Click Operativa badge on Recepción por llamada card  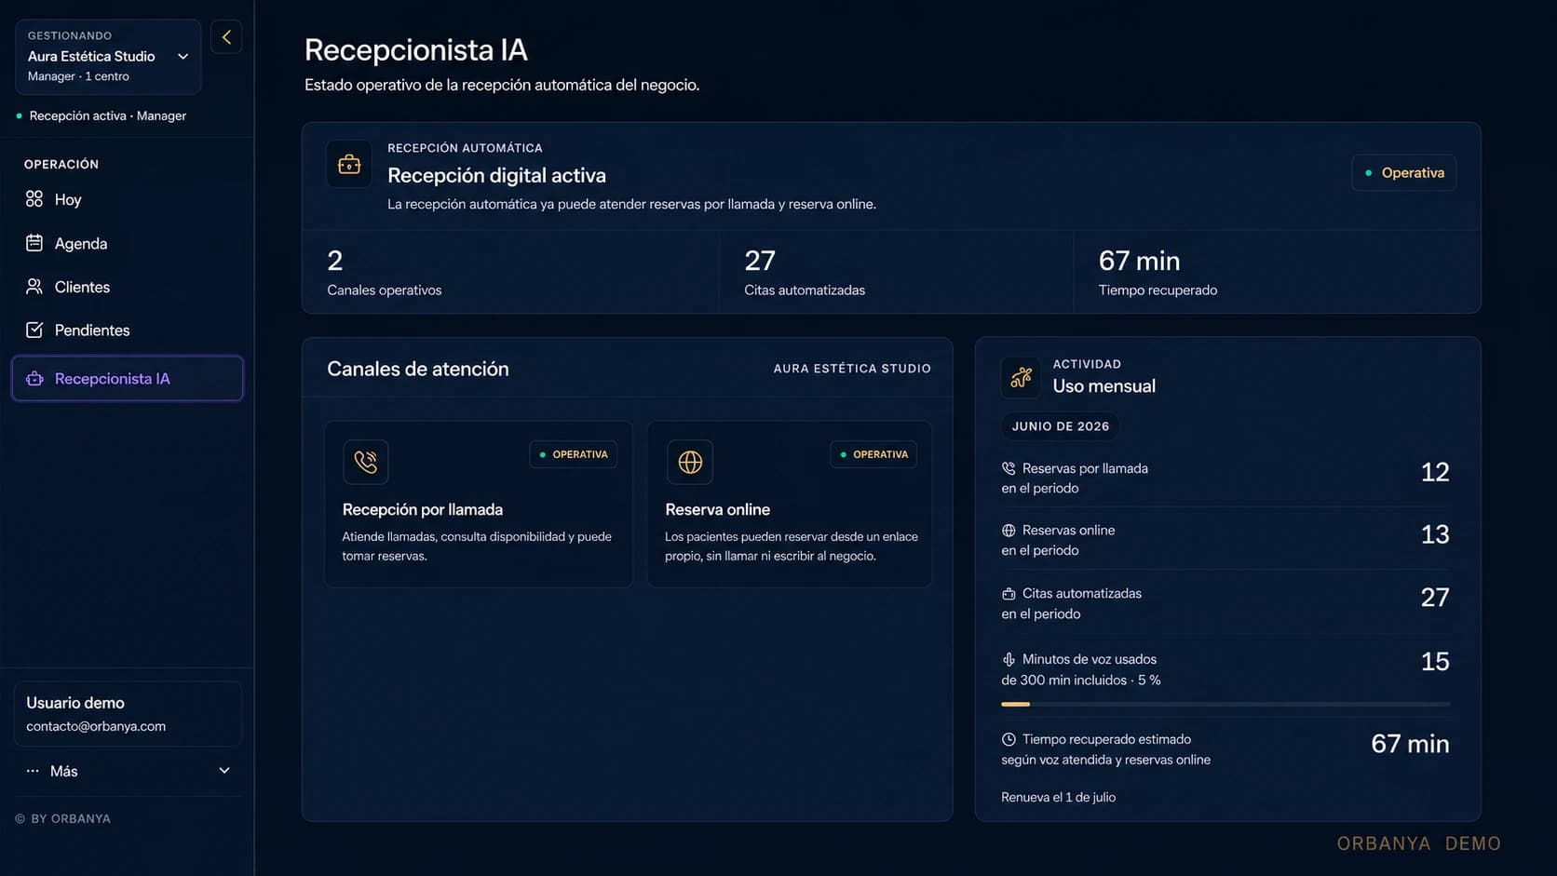pyautogui.click(x=574, y=454)
